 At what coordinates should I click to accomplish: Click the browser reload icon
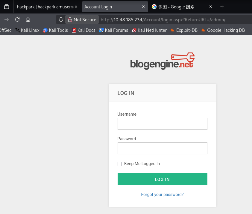(x=17, y=19)
